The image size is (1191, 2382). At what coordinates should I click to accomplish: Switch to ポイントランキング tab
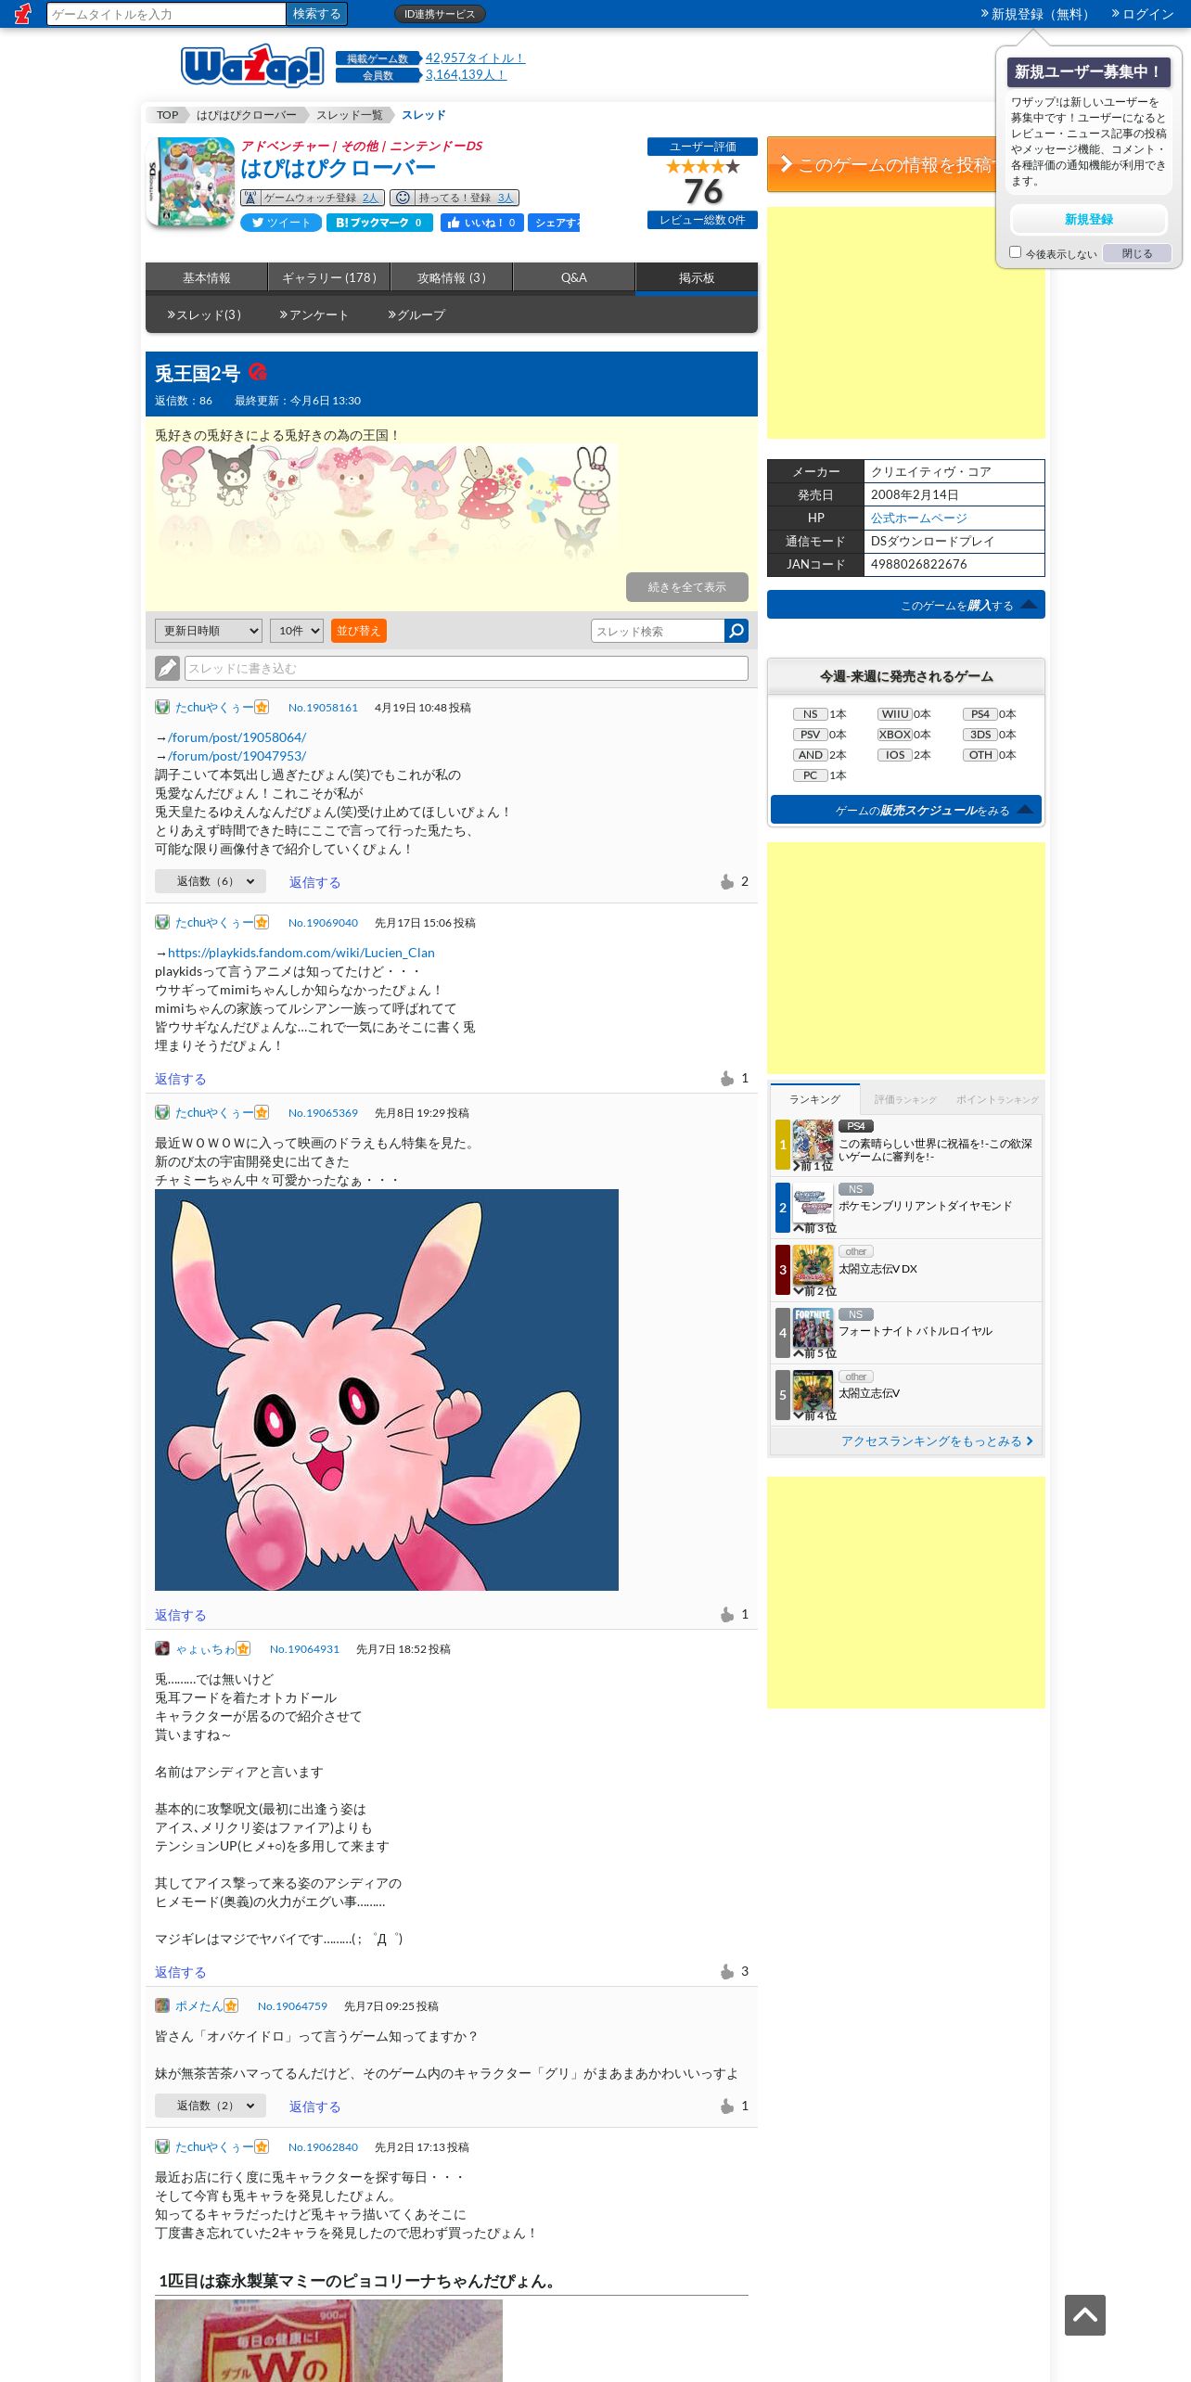coord(997,1099)
